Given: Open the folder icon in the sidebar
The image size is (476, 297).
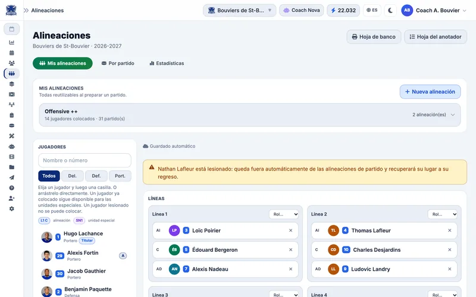Looking at the screenshot, I should (11, 167).
